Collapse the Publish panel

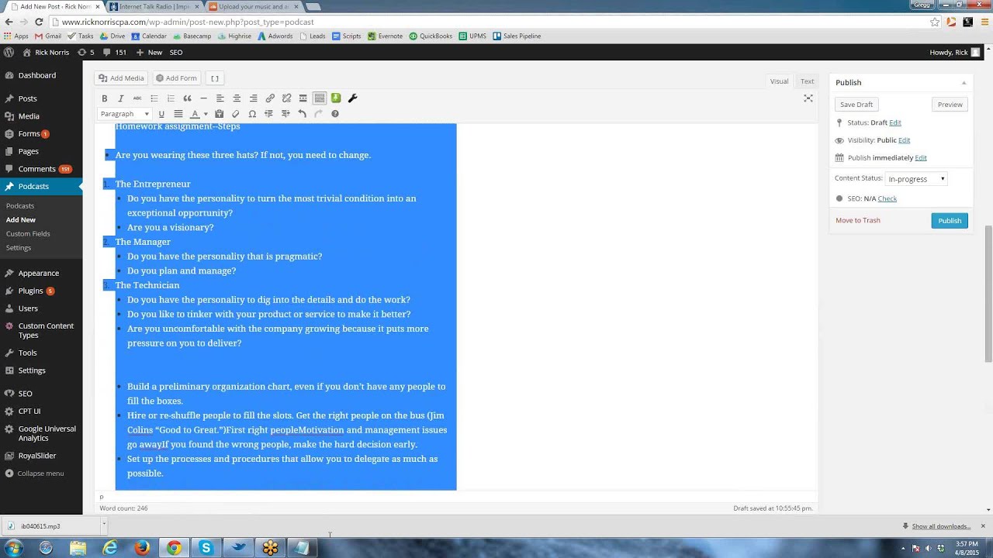pyautogui.click(x=964, y=83)
